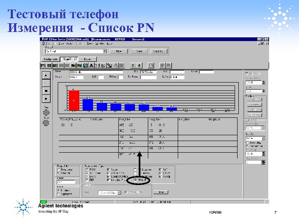The image size is (299, 224).
Task: Click the Marker Offset spinner arrows
Action: (x=264, y=83)
